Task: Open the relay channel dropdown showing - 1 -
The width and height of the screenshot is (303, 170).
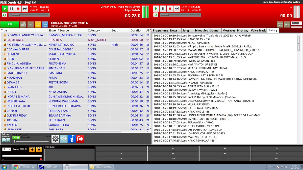Action: point(296,23)
